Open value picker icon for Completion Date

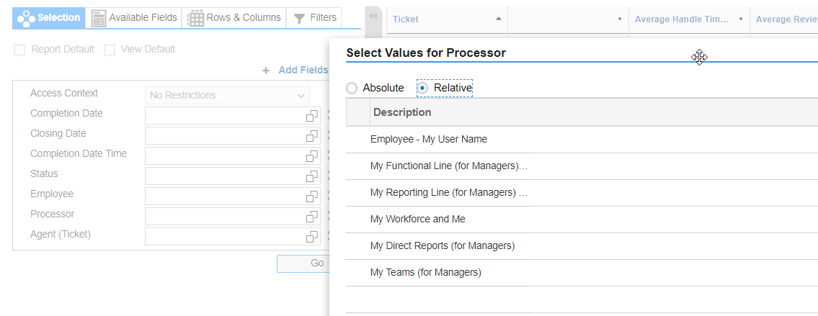click(x=311, y=116)
